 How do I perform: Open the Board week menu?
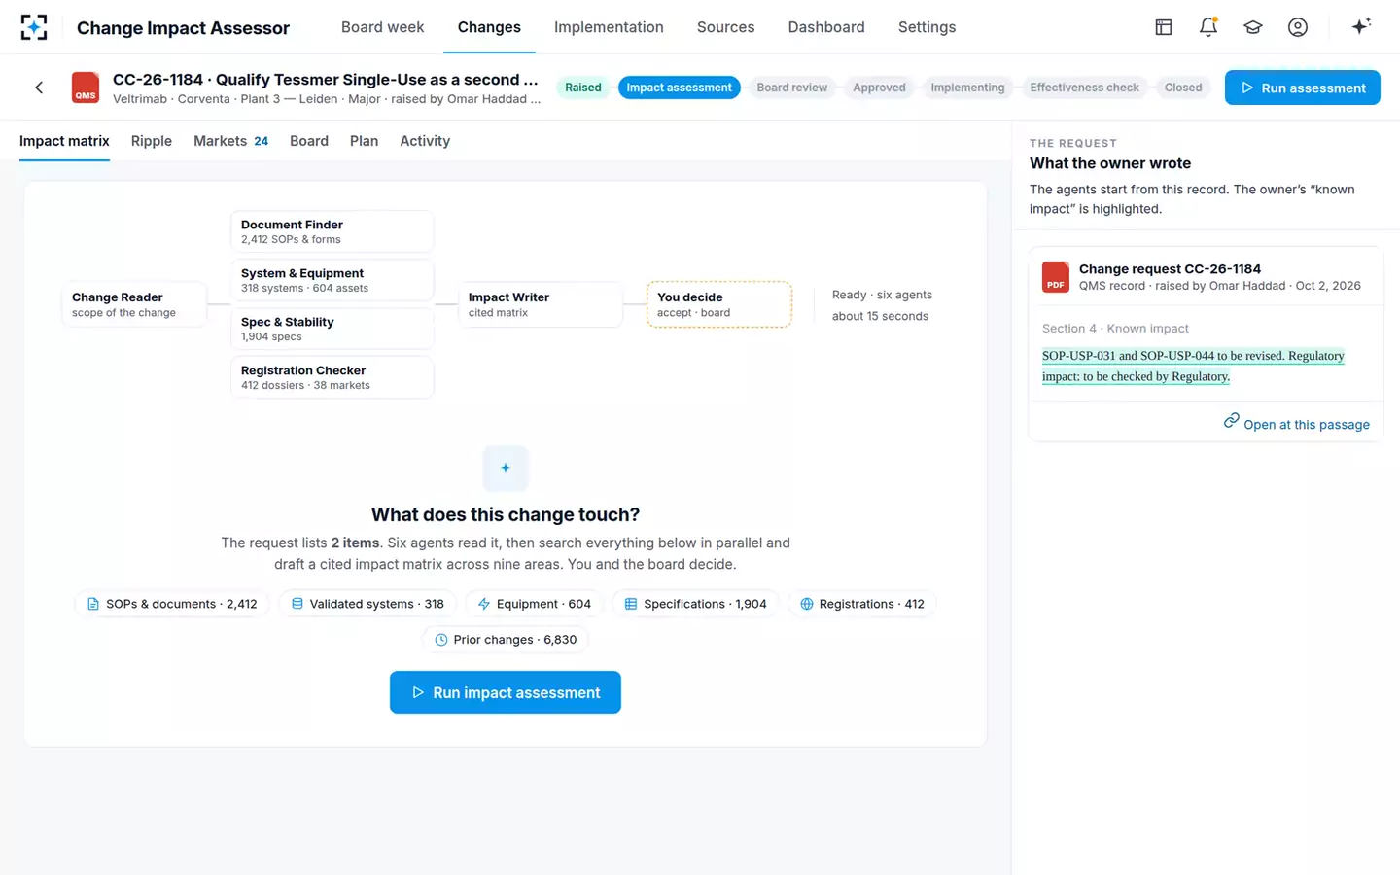click(382, 27)
